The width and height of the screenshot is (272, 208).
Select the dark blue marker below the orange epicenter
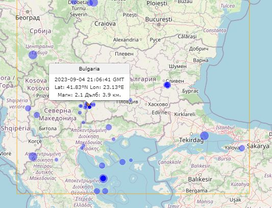(89, 107)
